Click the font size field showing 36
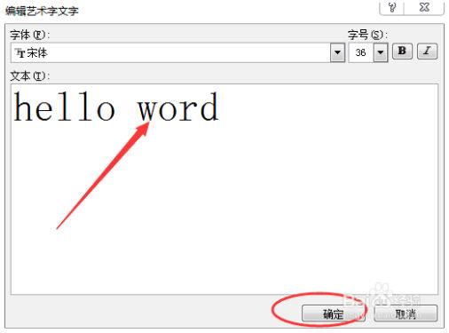Viewport: 449px width, 333px height. 361,52
